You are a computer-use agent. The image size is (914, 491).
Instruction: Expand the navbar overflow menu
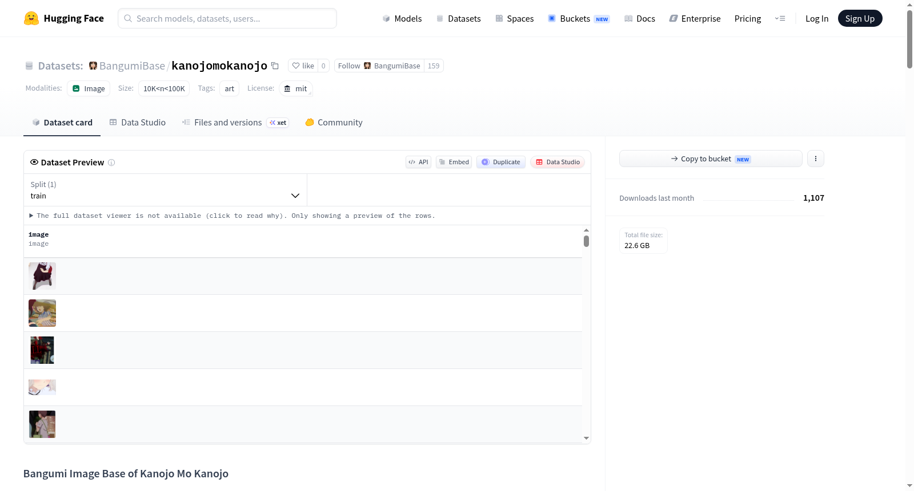[780, 18]
